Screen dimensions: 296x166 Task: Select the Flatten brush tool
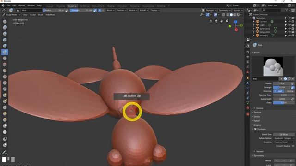5,71
